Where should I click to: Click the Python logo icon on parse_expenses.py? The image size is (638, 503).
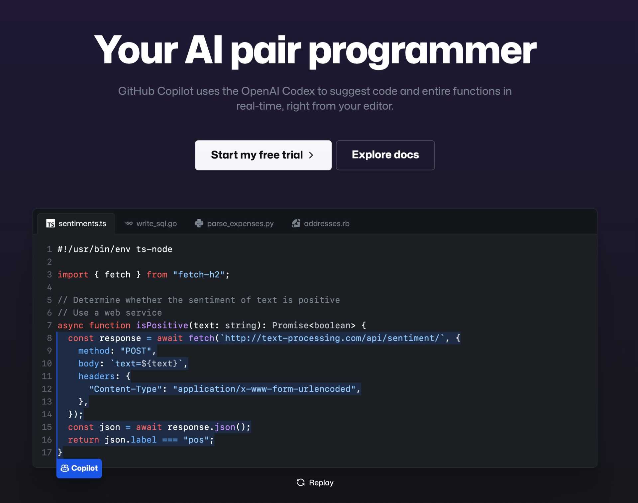coord(199,223)
